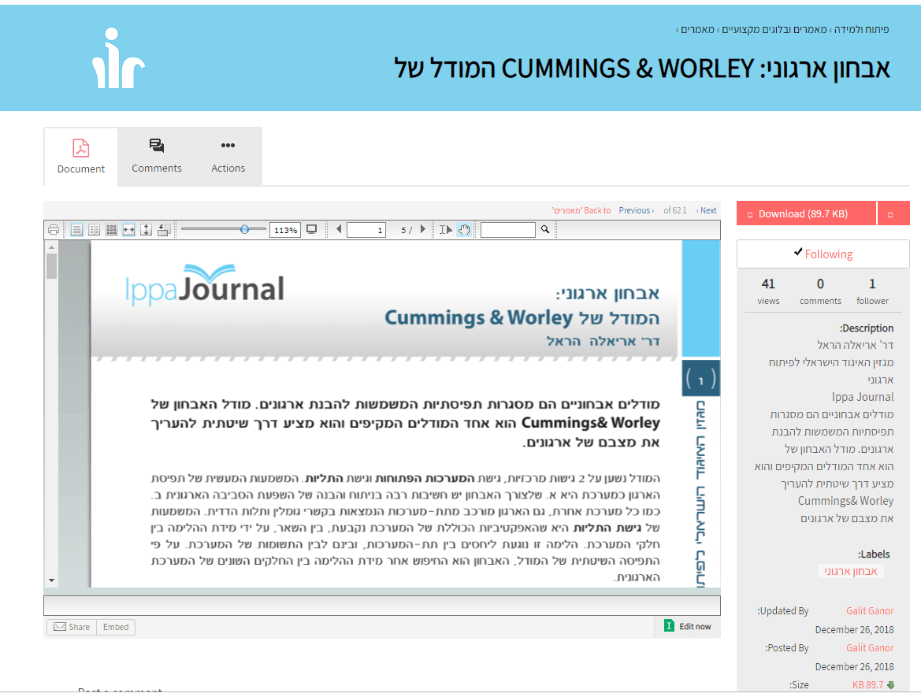
Task: Select single page view mode
Action: [76, 230]
